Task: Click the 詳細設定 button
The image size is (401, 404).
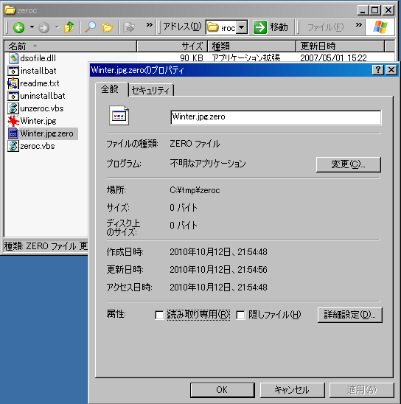Action: coord(349,315)
